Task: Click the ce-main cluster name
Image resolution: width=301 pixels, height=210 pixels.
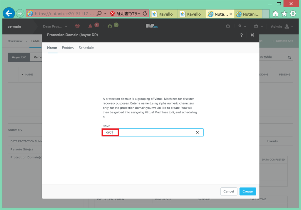Action: click(14, 27)
